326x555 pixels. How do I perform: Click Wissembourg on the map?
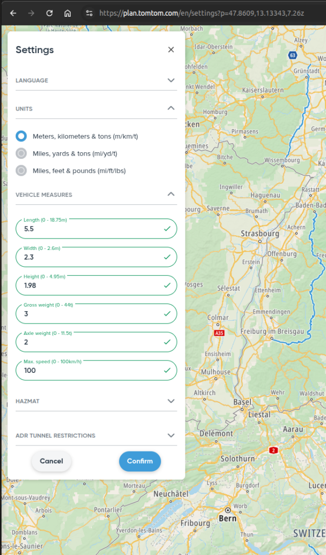282,160
